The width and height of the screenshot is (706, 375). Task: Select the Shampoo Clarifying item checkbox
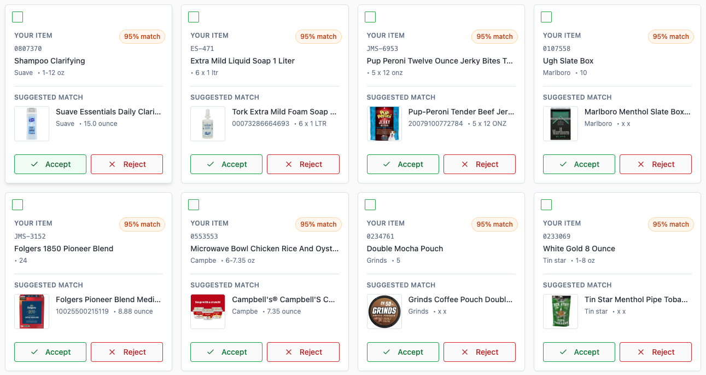[17, 17]
